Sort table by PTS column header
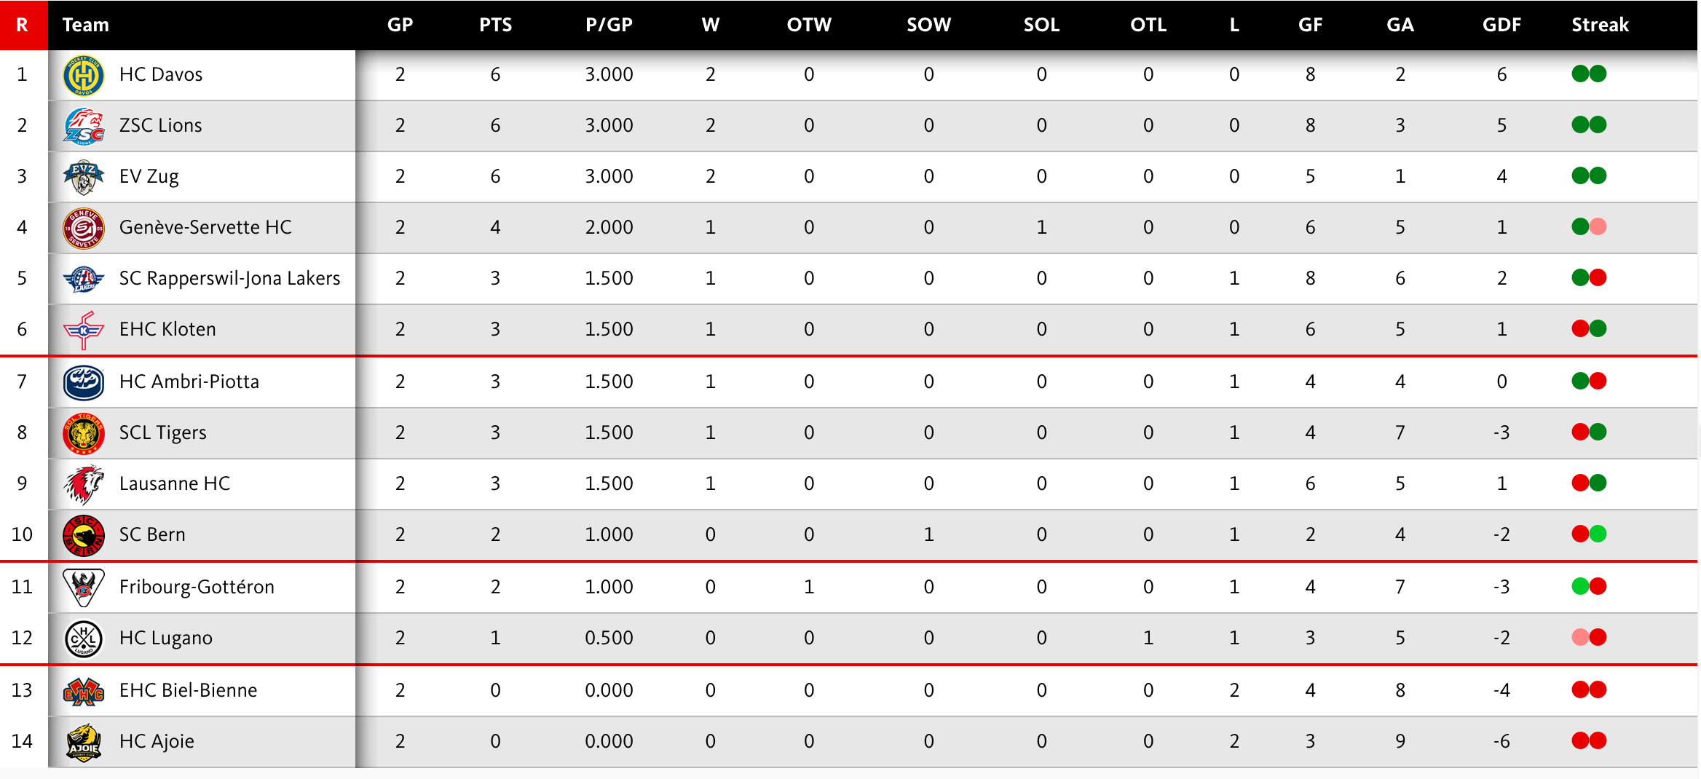The image size is (1701, 779). coord(495,25)
